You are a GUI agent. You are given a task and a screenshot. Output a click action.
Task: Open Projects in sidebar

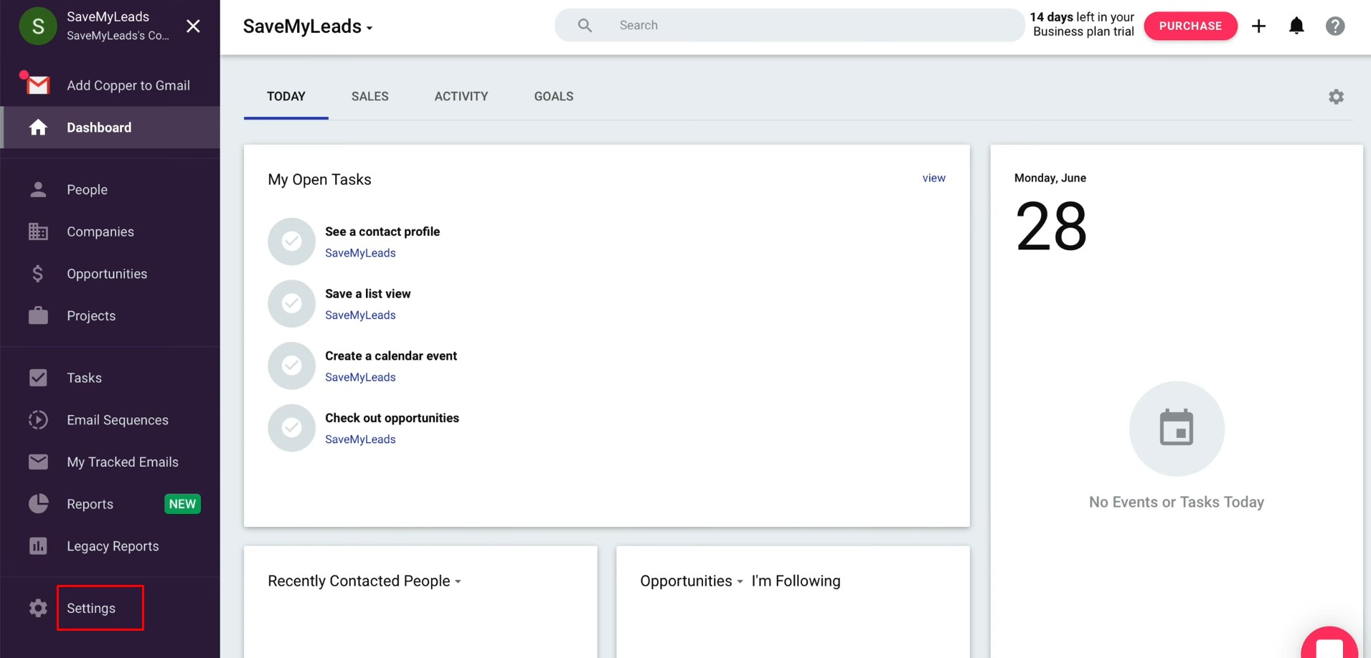[91, 316]
